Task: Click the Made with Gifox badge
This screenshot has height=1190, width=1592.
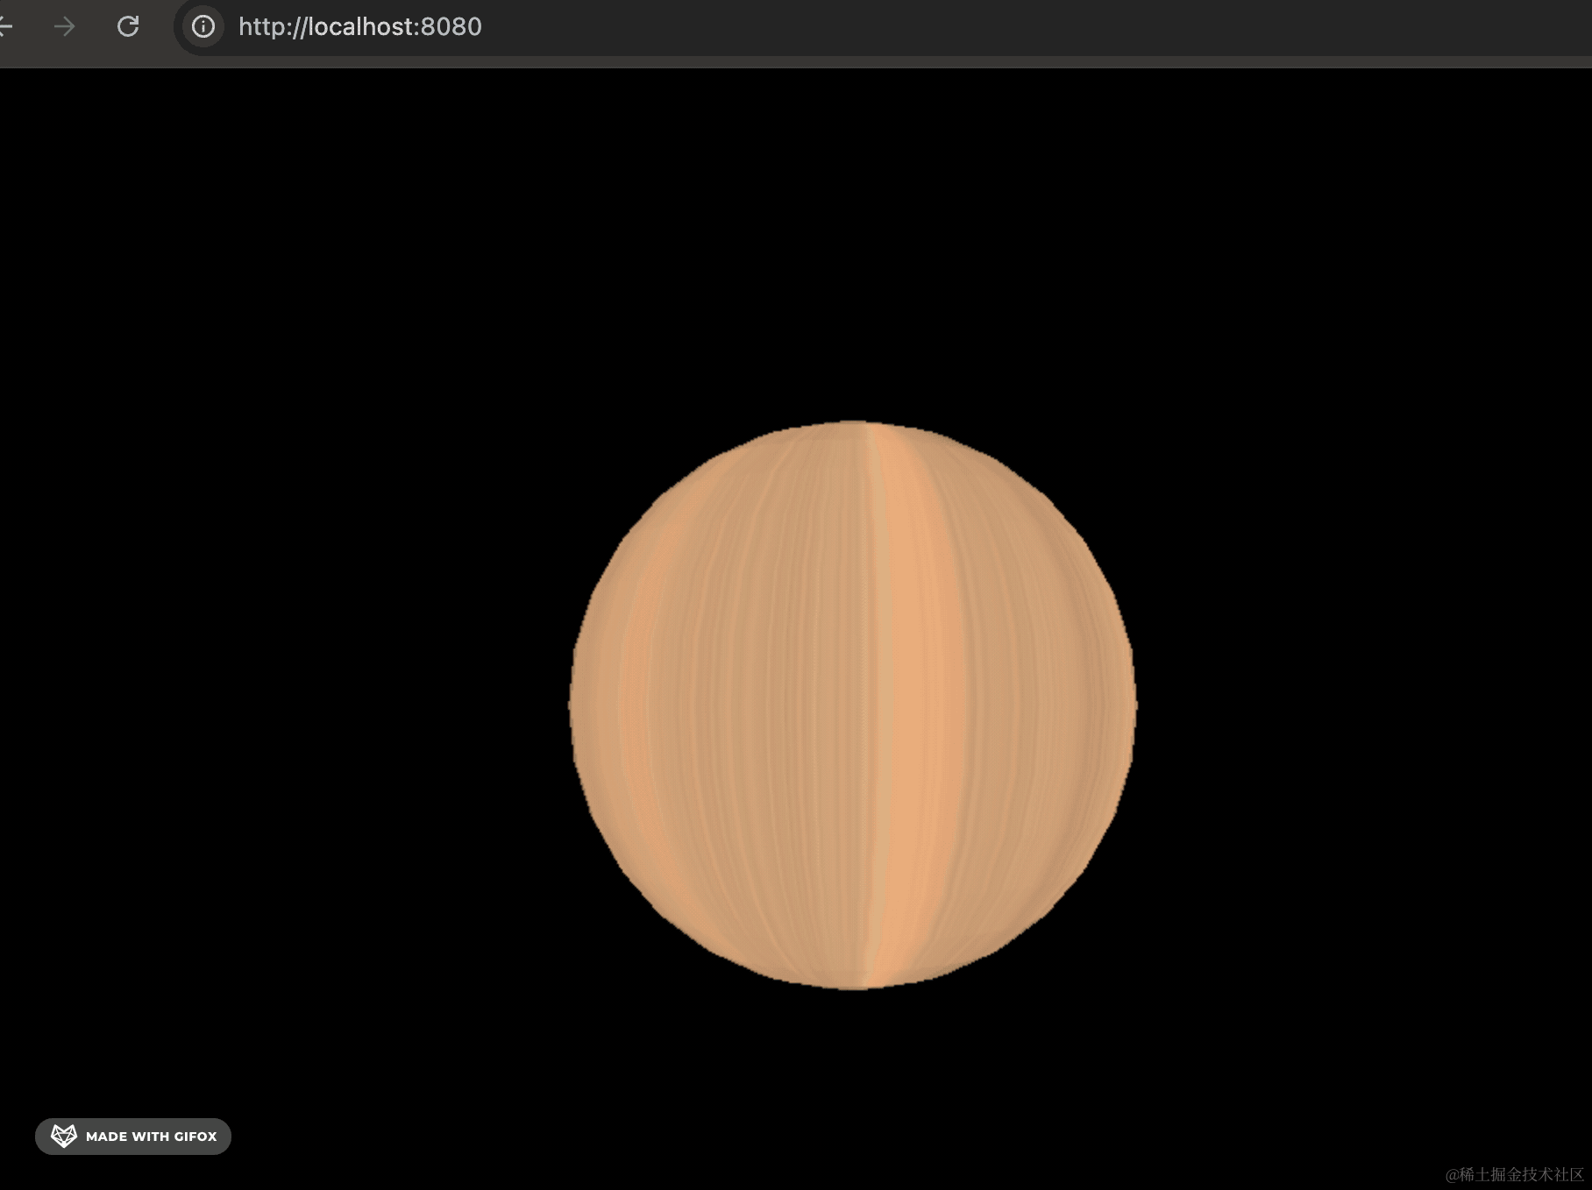Action: tap(133, 1137)
